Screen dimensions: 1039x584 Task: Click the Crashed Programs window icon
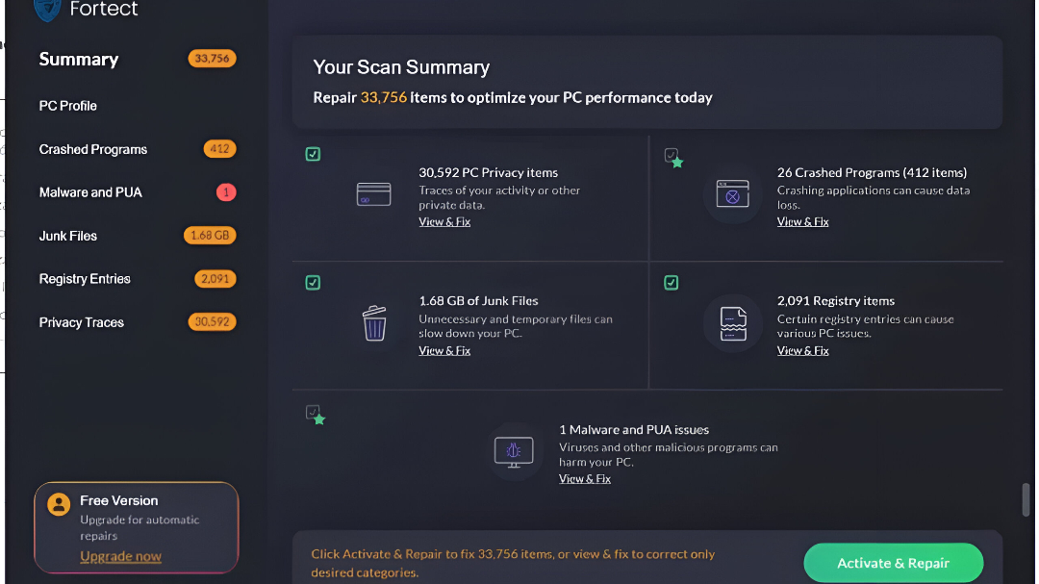(x=732, y=195)
